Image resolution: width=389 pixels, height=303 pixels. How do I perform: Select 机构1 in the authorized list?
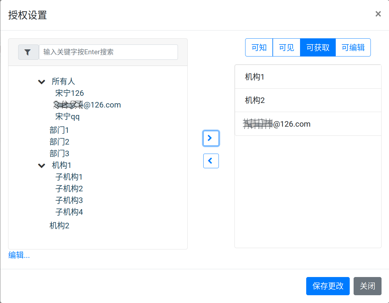tap(255, 77)
